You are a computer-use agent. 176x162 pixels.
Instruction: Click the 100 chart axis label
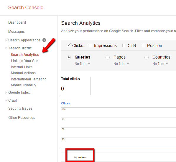point(64,109)
